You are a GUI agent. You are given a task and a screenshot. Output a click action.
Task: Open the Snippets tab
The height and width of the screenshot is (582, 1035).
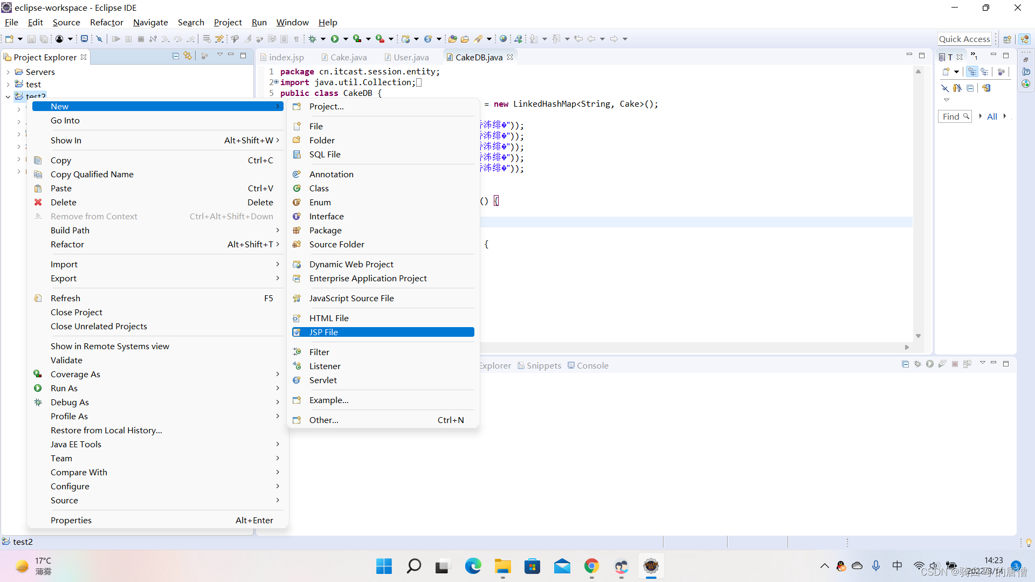[540, 365]
